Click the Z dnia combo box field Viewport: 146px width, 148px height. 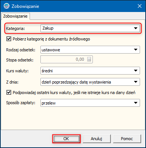coord(90,82)
